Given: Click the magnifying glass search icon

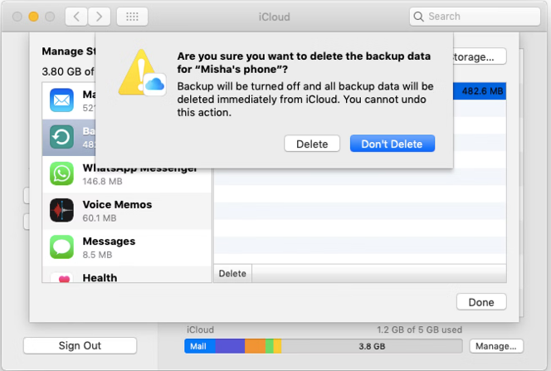Looking at the screenshot, I should click(x=418, y=17).
